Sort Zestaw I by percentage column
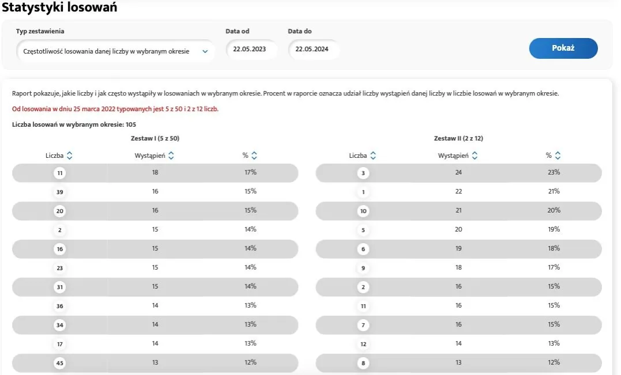 [254, 156]
